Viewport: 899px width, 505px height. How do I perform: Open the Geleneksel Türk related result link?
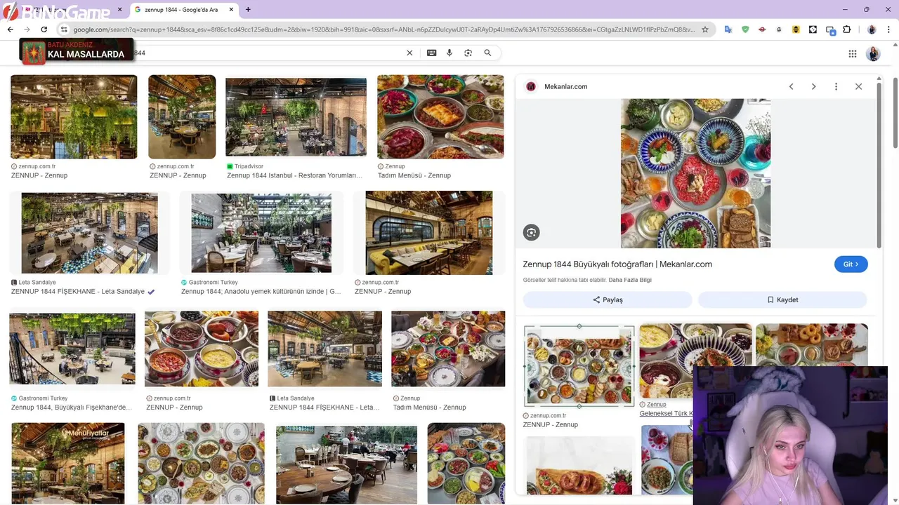[666, 413]
